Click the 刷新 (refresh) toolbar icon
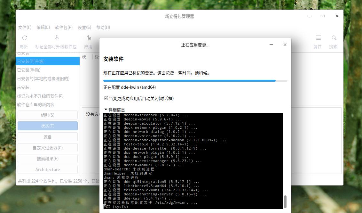Viewport: 362px width, 213px height. (x=24, y=38)
